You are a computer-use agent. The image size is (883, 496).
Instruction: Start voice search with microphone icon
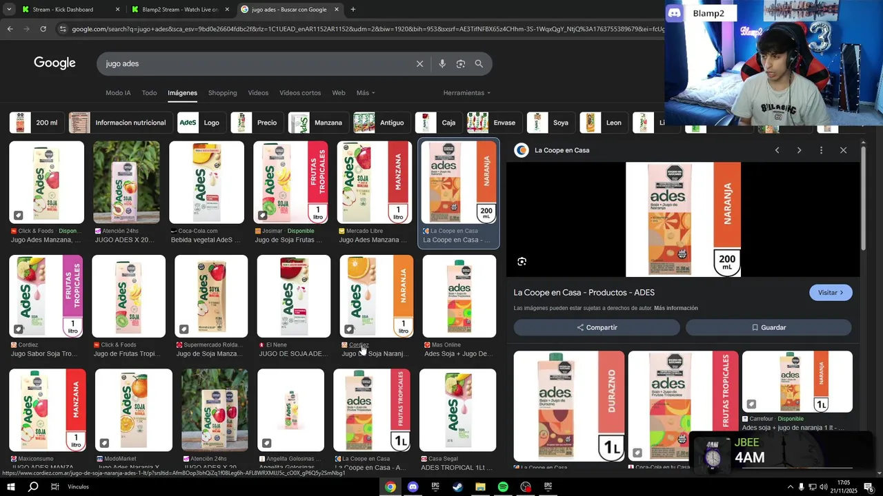442,64
